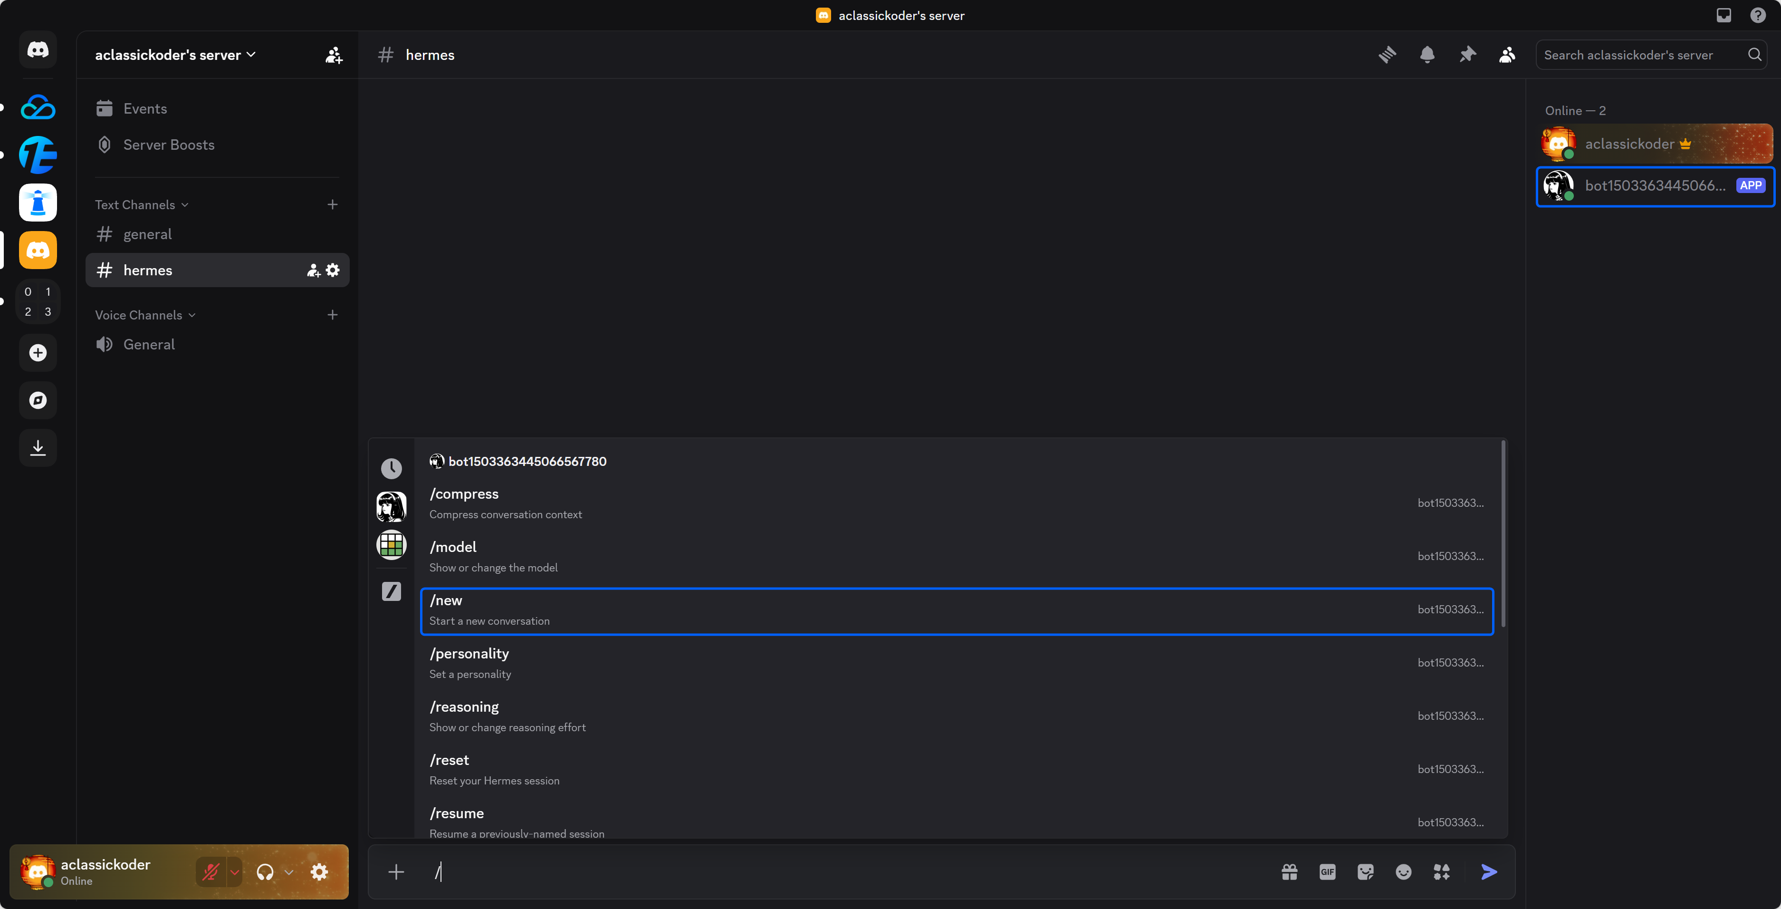The height and width of the screenshot is (909, 1781).
Task: Choose the /new command
Action: pyautogui.click(x=957, y=611)
